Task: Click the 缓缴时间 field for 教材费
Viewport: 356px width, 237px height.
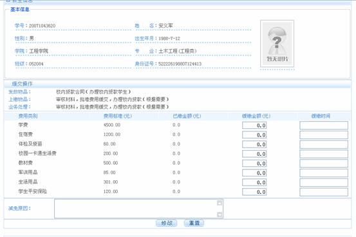Action: tap(324, 164)
